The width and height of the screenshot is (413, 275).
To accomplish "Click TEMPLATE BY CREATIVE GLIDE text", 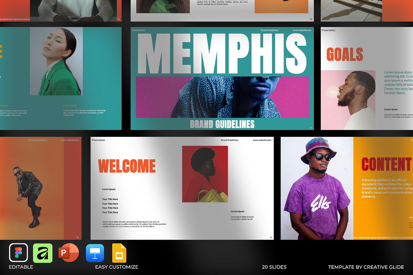I will click(x=367, y=267).
